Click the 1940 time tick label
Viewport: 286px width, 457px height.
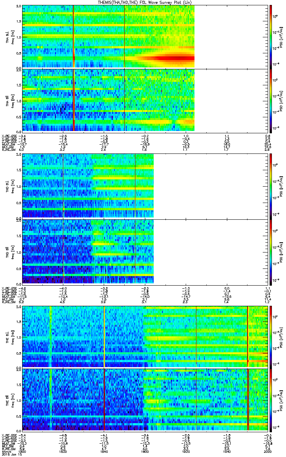pyautogui.click(x=227, y=451)
